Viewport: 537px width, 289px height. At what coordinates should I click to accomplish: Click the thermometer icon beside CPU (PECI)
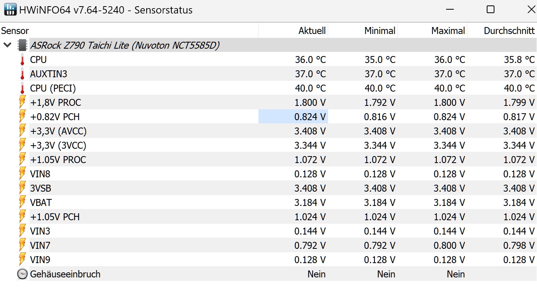tap(22, 88)
